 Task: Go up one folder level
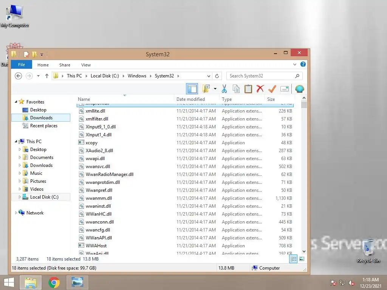(x=46, y=76)
